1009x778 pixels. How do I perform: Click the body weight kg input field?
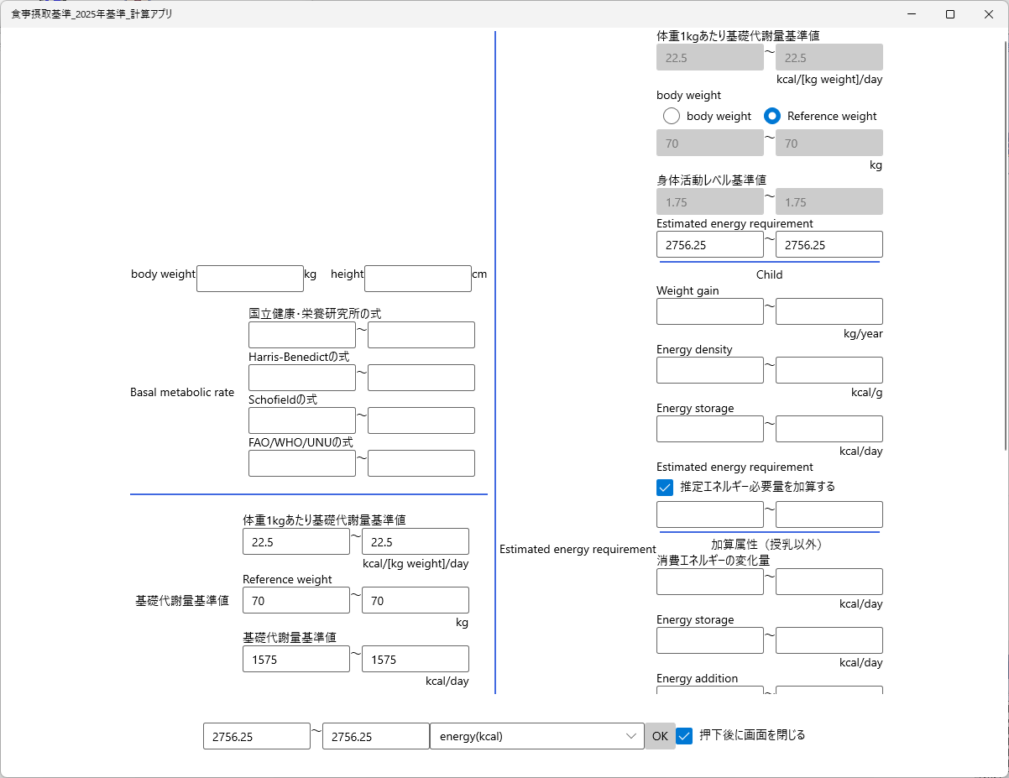(x=250, y=279)
